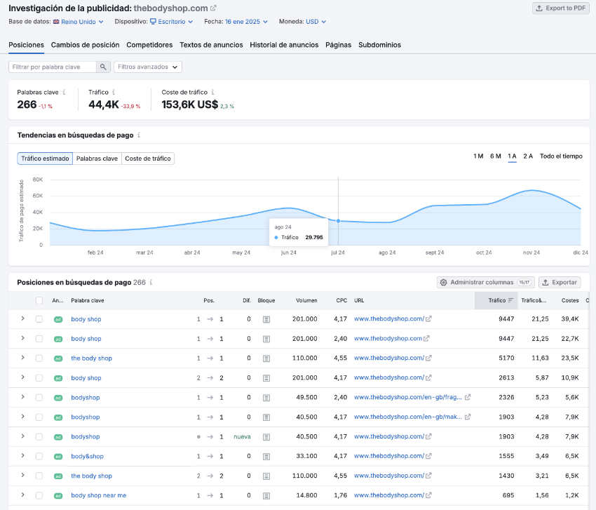
Task: Tick checkbox for bodyshop row with traffic 2326
Action: click(39, 398)
